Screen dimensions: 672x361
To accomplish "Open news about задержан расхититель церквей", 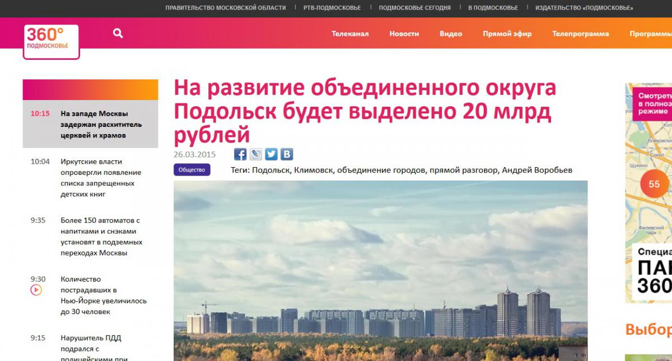I will 101,125.
